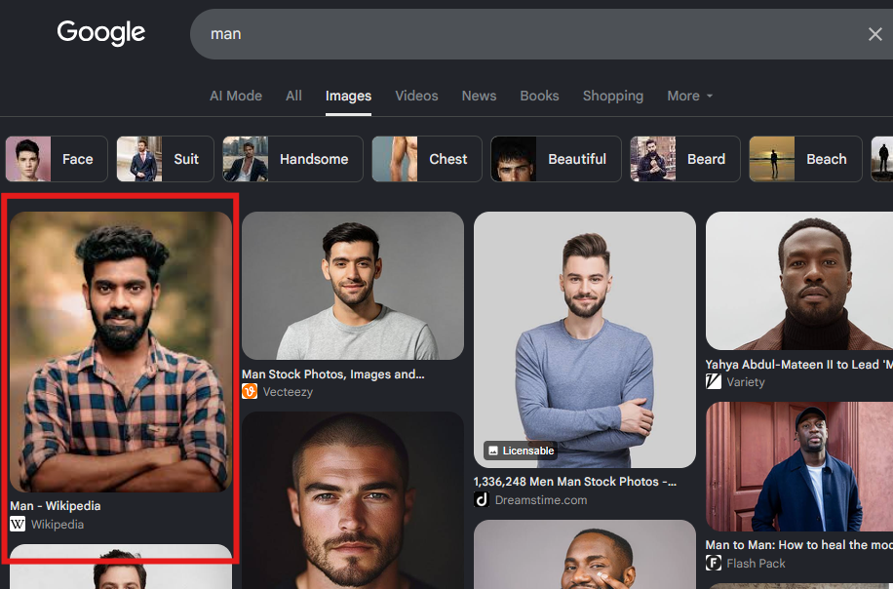Image resolution: width=893 pixels, height=589 pixels.
Task: Click the Licensable badge icon
Action: coord(493,451)
